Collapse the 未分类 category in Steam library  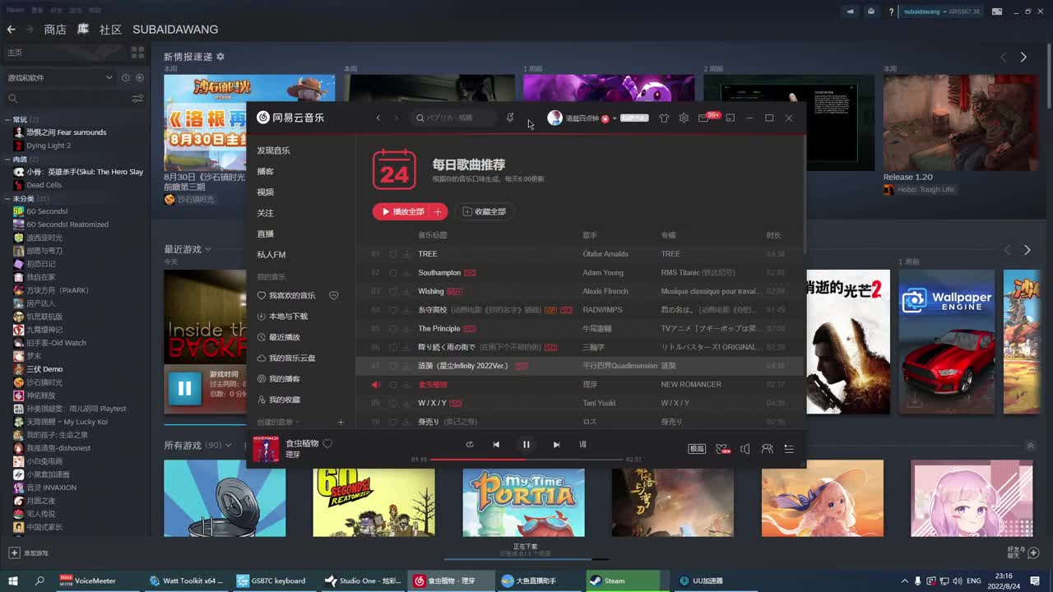8,199
